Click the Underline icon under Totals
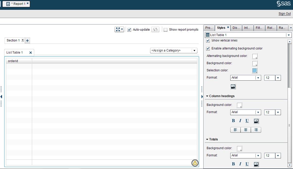Image resolution: width=293 pixels, height=169 pixels. click(247, 164)
